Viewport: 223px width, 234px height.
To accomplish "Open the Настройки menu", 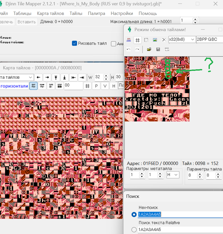I will click(122, 13).
